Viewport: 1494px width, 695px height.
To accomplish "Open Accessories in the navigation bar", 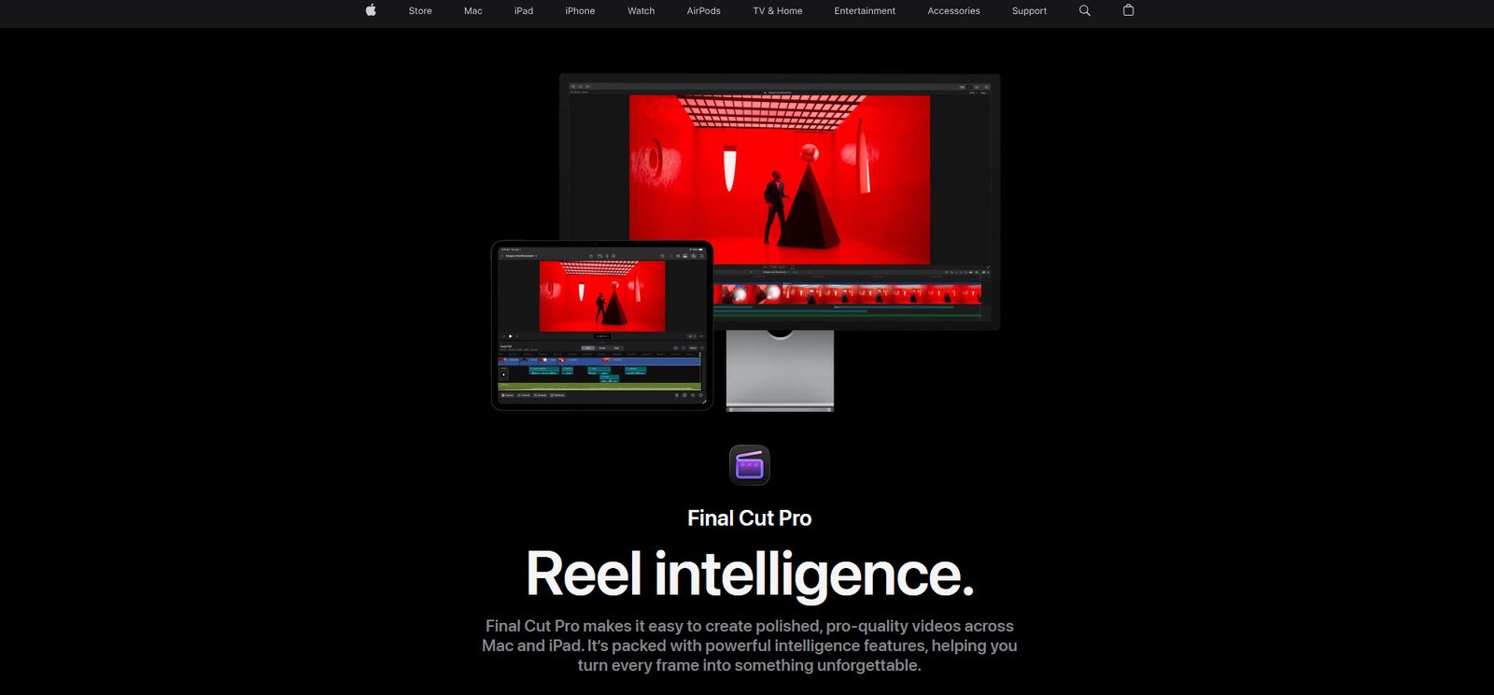I will 953,11.
